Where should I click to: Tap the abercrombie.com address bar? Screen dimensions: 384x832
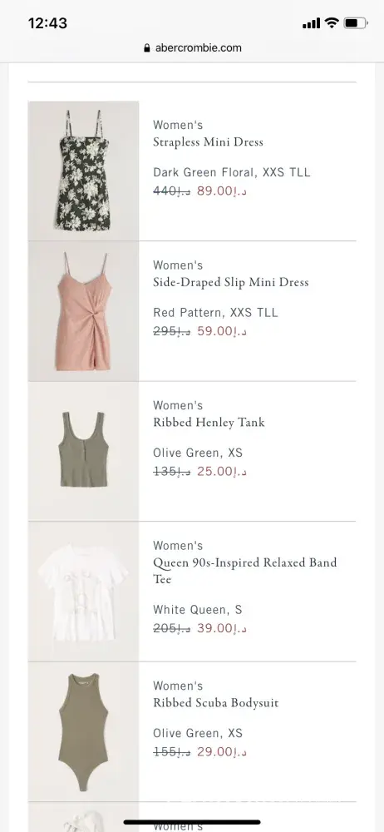tap(193, 47)
